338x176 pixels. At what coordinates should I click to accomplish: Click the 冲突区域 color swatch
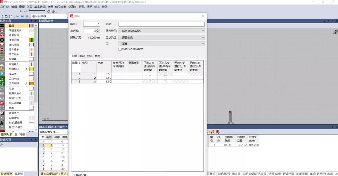click(x=31, y=40)
